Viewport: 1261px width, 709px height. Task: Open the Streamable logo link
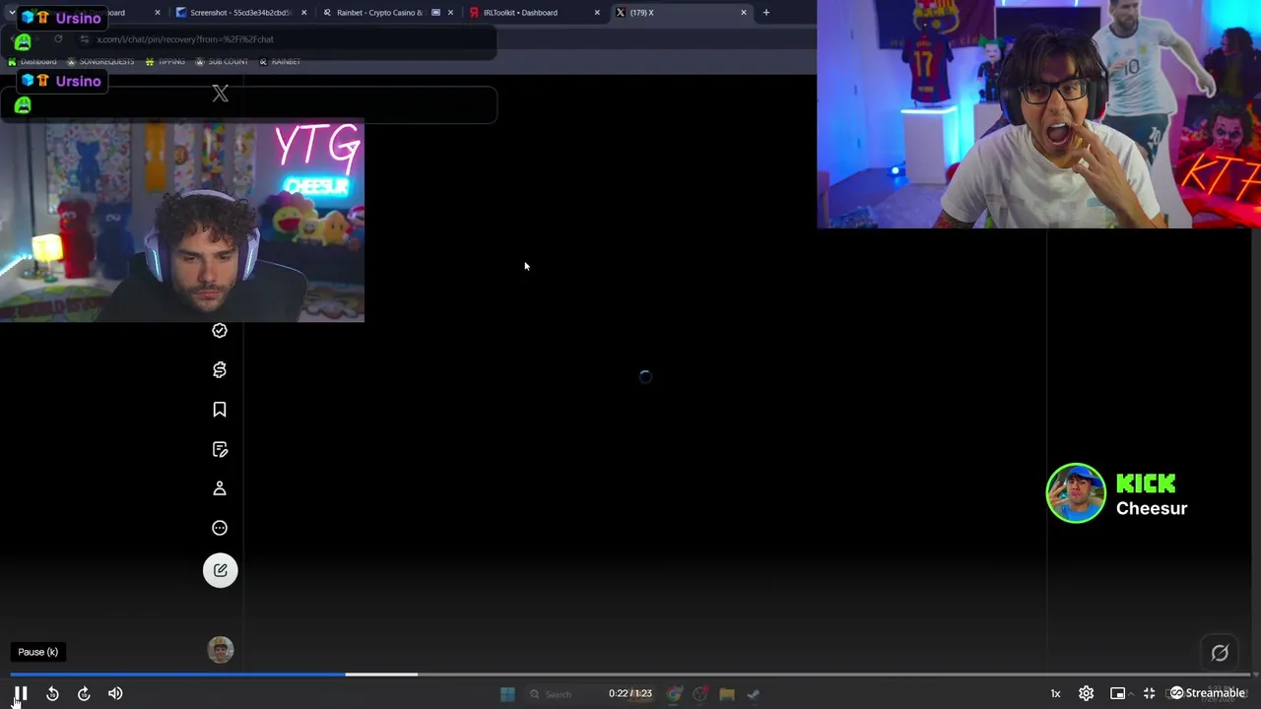point(1207,693)
